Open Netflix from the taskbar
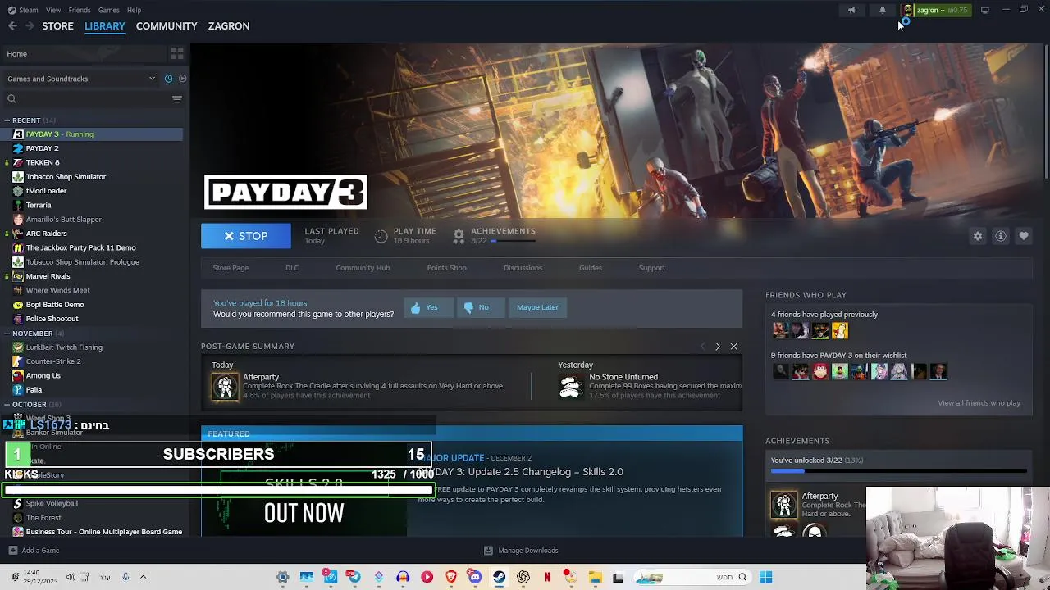This screenshot has width=1050, height=590. tap(546, 578)
